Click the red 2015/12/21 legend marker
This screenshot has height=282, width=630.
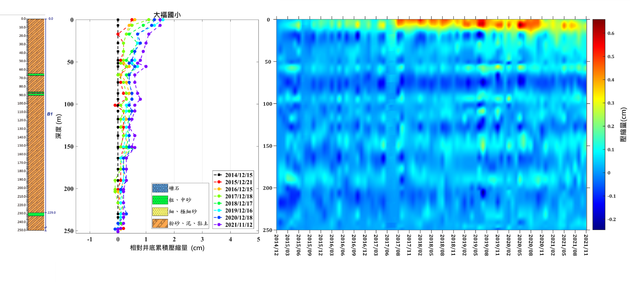click(219, 182)
